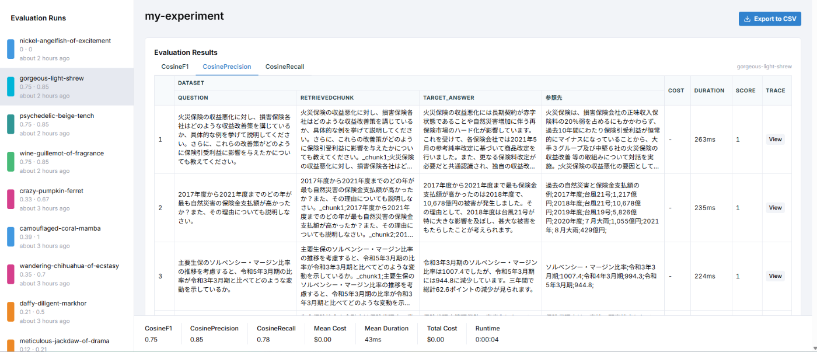Click the question cell starting 2017年度から2021年度
The width and height of the screenshot is (817, 352).
235,208
